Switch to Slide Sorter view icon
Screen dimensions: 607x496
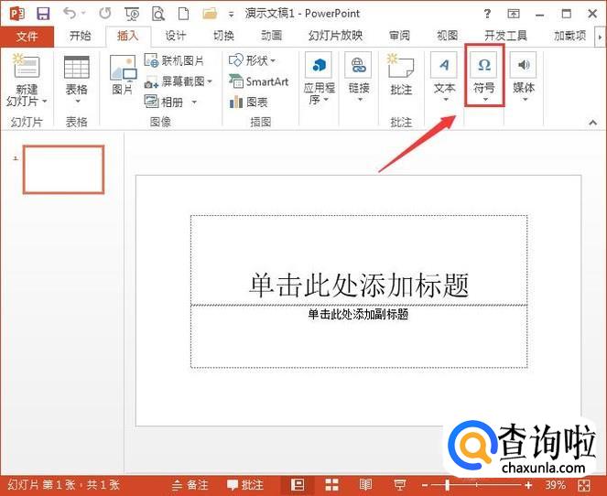[x=331, y=485]
